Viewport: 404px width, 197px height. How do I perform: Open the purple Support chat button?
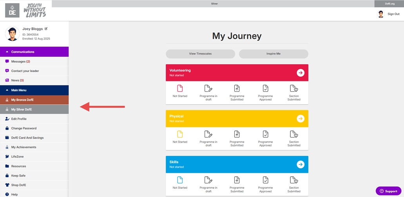click(x=388, y=191)
